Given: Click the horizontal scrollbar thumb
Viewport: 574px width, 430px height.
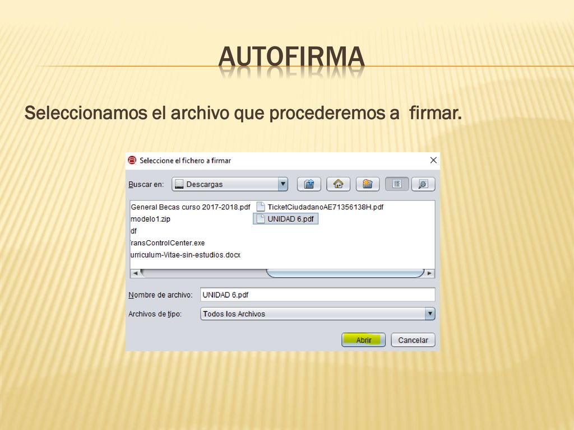Looking at the screenshot, I should pyautogui.click(x=345, y=273).
